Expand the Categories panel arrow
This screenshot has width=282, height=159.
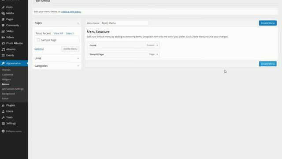(x=78, y=66)
